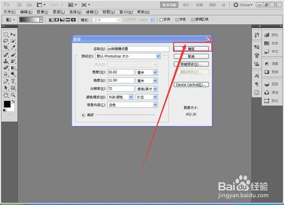The image size is (284, 205).
Task: Open the Character panel icon
Action: tap(257, 76)
